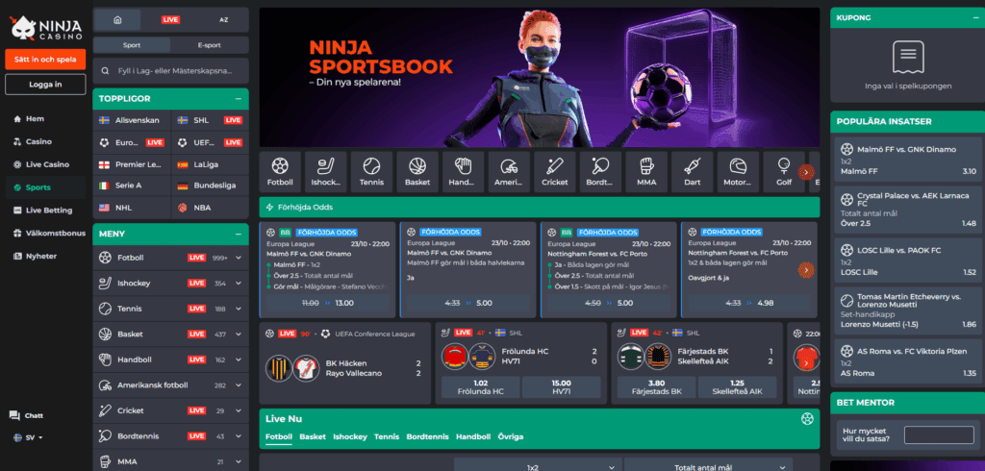Open the Bordtennis paddle icon tile
The image size is (985, 471).
click(x=600, y=171)
